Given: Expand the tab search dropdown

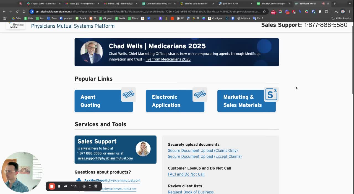Looking at the screenshot, I should pos(350,4).
